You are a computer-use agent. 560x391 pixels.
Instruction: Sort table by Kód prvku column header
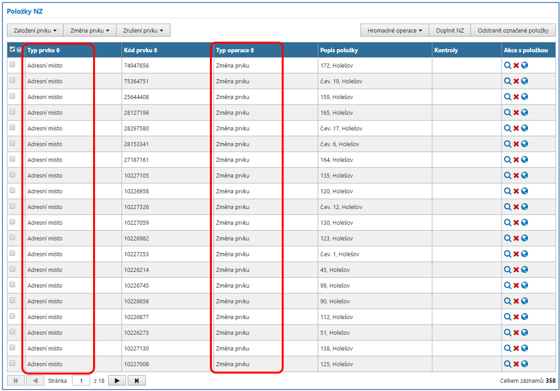(x=141, y=50)
